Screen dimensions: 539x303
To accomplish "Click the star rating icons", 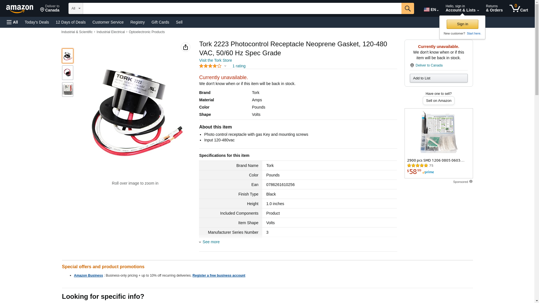I will [210, 66].
